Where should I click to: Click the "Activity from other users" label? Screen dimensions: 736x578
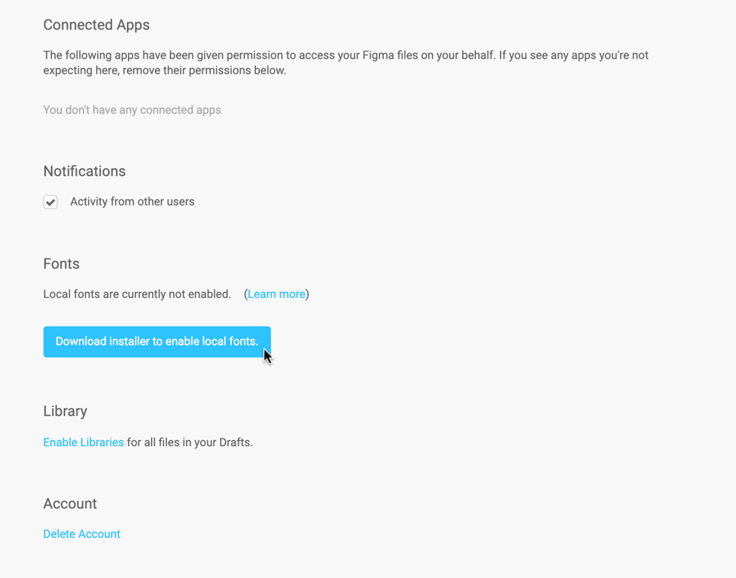click(x=132, y=202)
